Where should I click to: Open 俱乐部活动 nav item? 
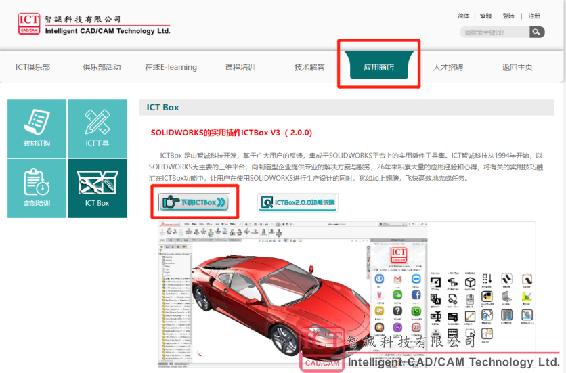tap(102, 67)
